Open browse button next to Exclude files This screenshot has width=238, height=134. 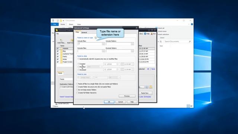click(103, 51)
